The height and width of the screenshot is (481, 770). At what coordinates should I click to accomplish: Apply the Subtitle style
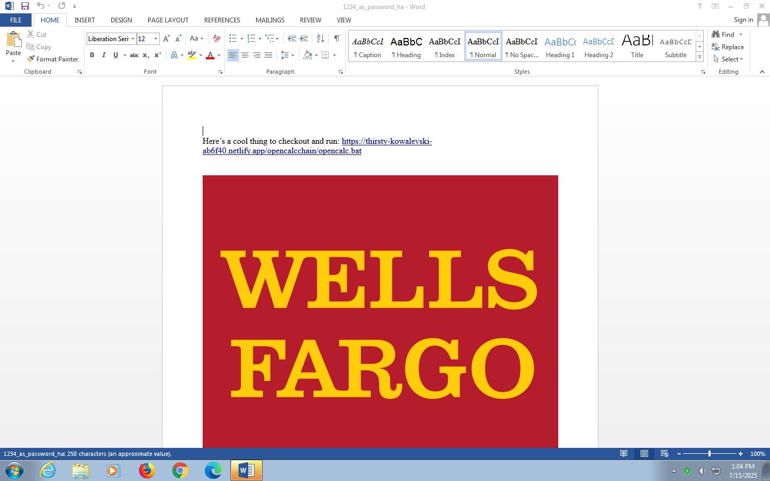tap(675, 46)
